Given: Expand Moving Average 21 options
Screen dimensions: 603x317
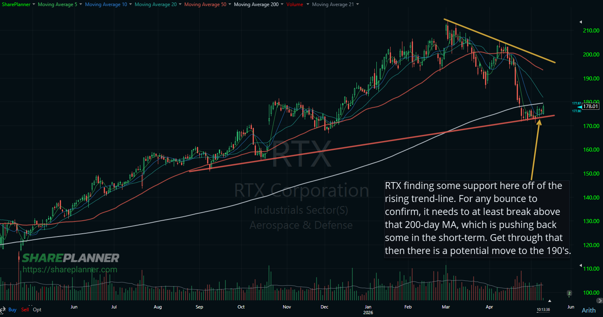Looking at the screenshot, I should [357, 4].
